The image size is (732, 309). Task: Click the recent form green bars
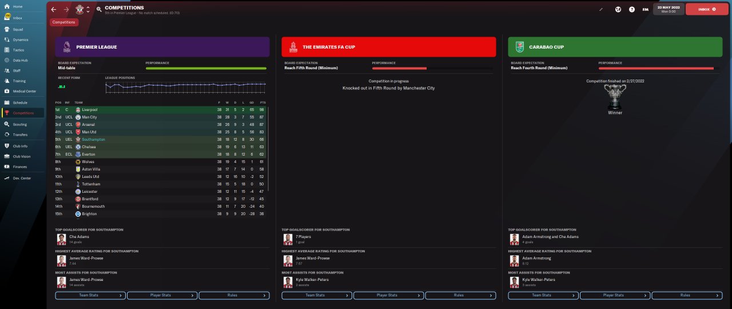[x=62, y=86]
